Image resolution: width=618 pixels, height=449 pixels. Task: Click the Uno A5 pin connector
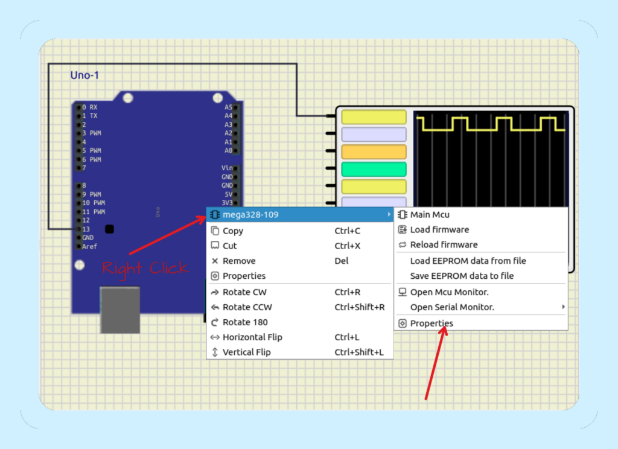click(236, 107)
